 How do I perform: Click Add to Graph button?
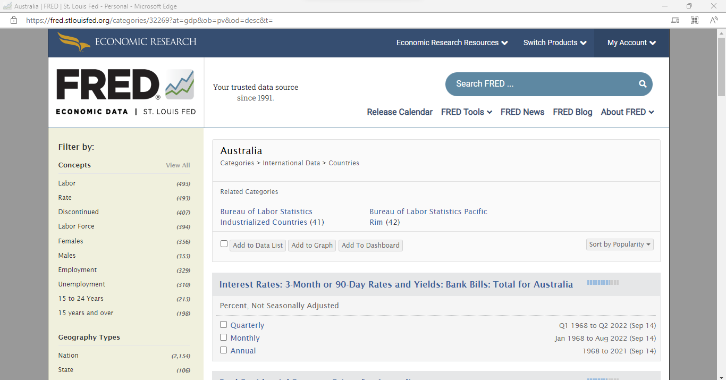click(312, 246)
